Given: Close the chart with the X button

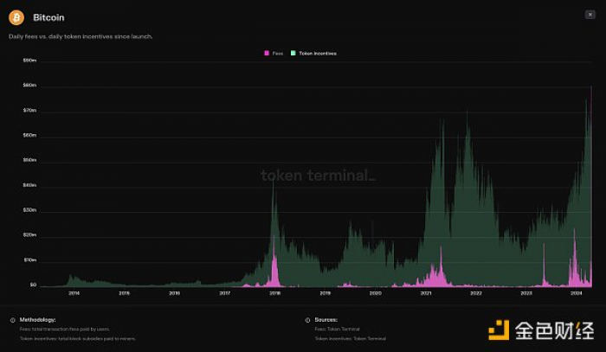Looking at the screenshot, I should [x=590, y=15].
